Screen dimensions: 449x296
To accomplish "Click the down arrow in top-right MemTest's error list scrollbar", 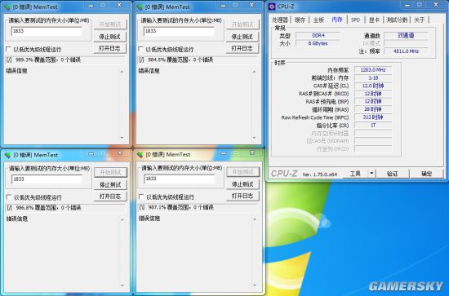I will pyautogui.click(x=254, y=138).
